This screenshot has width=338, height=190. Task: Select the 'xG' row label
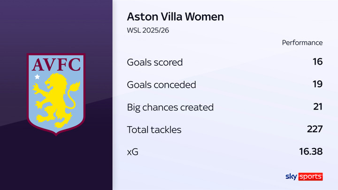[x=133, y=152]
